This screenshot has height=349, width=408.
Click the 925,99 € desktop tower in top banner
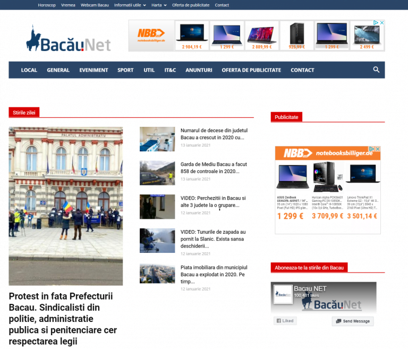[x=296, y=36]
